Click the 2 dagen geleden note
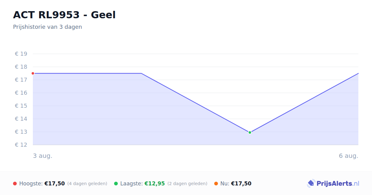 [x=187, y=184]
